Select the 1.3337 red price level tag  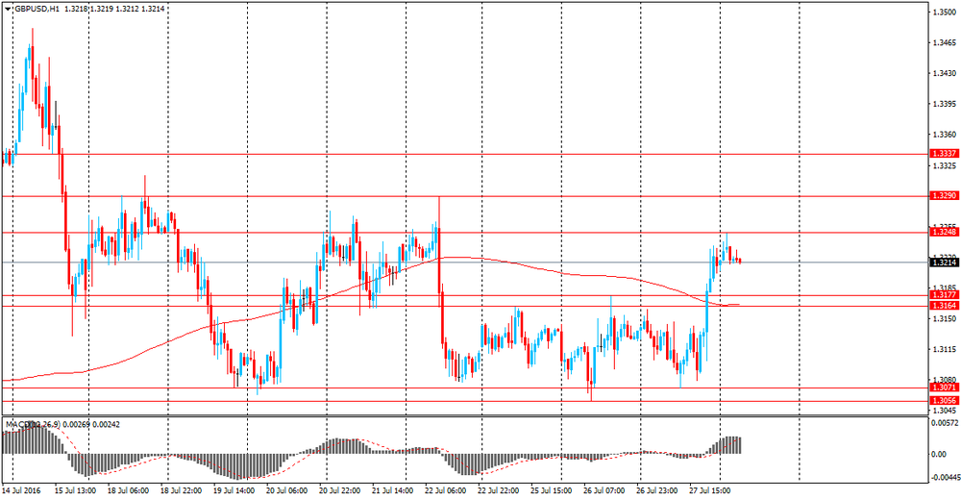click(944, 154)
